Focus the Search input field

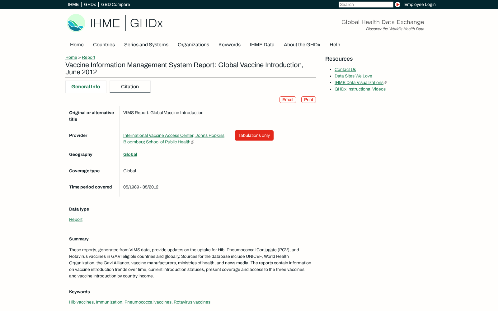coord(366,4)
